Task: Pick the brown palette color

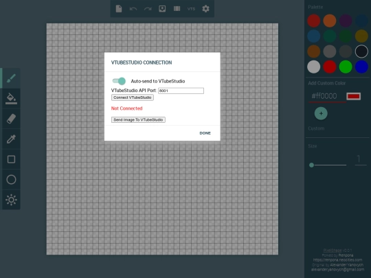Action: [314, 51]
